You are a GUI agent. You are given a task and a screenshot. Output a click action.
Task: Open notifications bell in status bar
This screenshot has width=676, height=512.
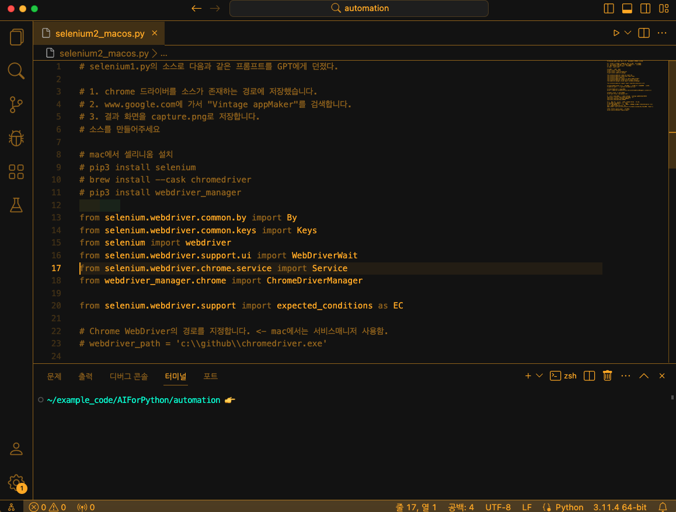tap(663, 507)
